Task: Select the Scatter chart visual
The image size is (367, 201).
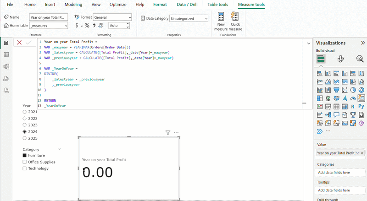Action: tap(345, 90)
